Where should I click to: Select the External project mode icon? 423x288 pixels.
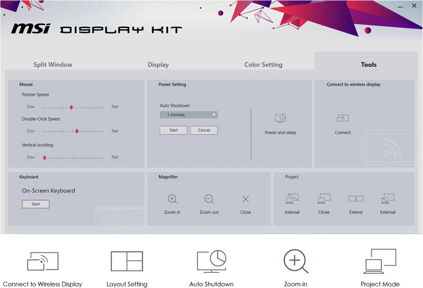pos(387,199)
